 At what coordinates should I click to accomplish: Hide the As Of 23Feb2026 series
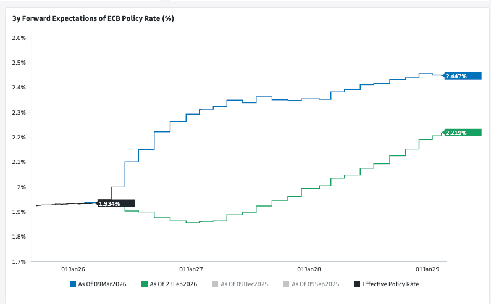coord(175,284)
